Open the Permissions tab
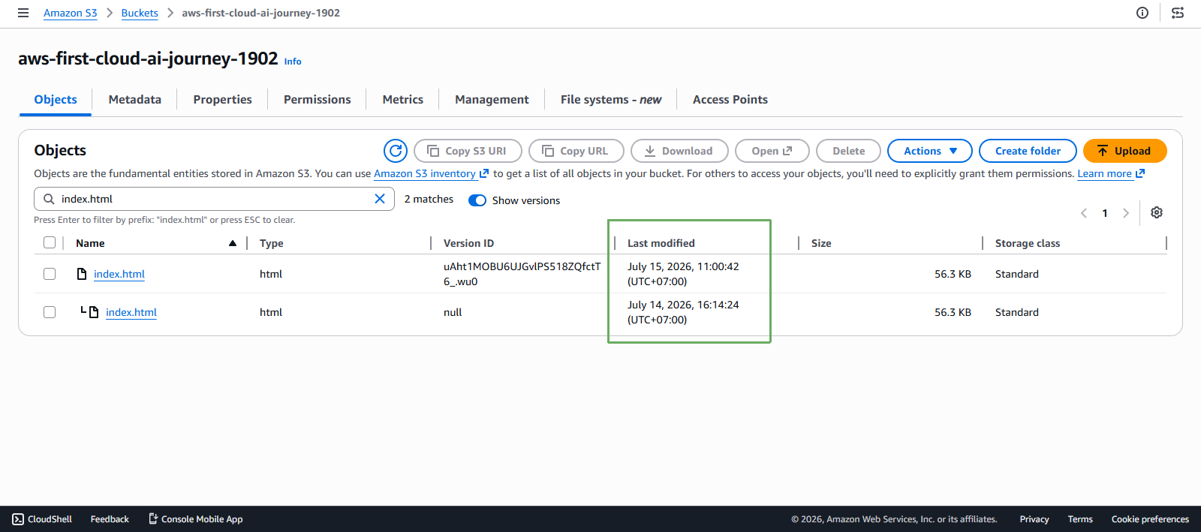The width and height of the screenshot is (1201, 532). tap(317, 100)
